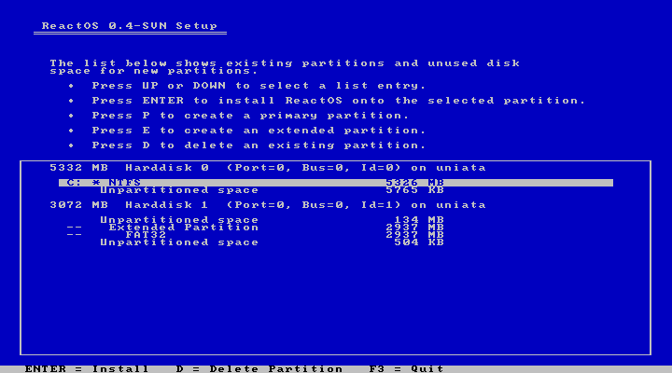Select the highlighted C: NTFS partition row
This screenshot has width=672, height=373.
[336, 183]
